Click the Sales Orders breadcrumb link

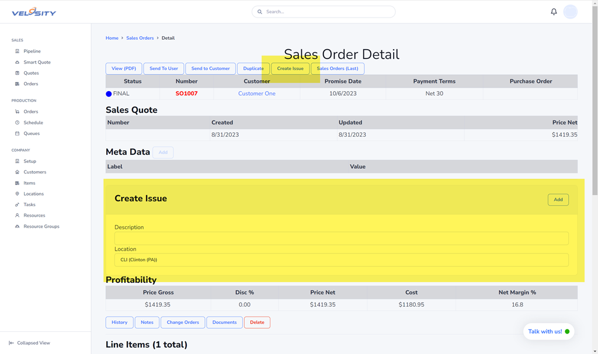[140, 38]
